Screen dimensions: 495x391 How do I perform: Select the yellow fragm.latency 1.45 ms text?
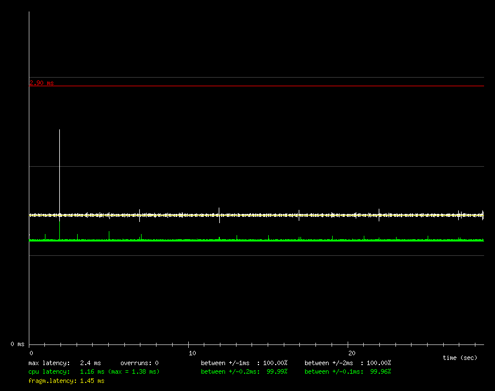click(x=66, y=381)
